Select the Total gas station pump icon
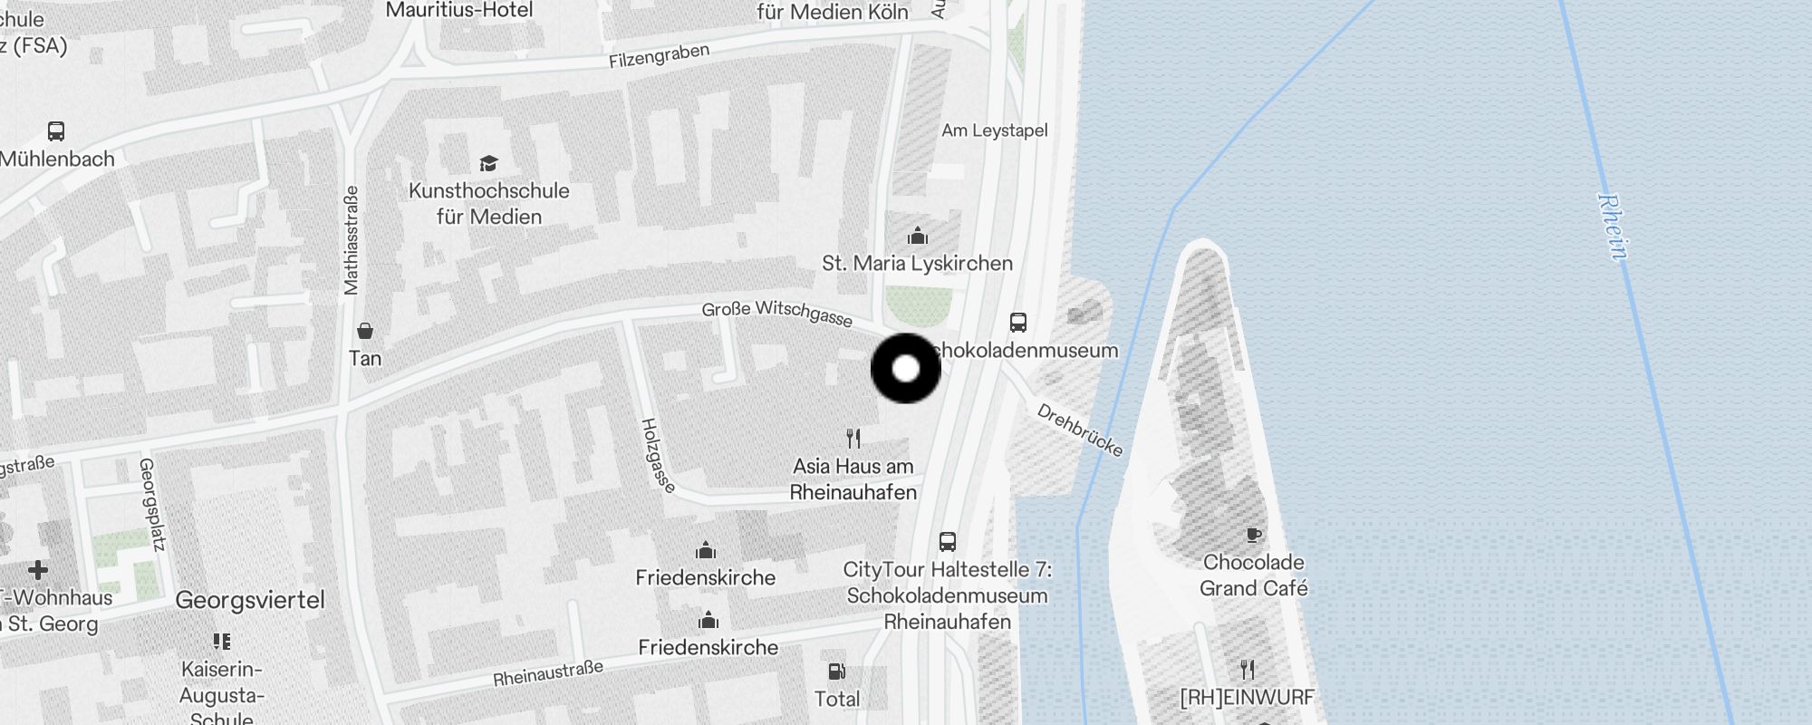Image resolution: width=1812 pixels, height=725 pixels. pyautogui.click(x=837, y=672)
